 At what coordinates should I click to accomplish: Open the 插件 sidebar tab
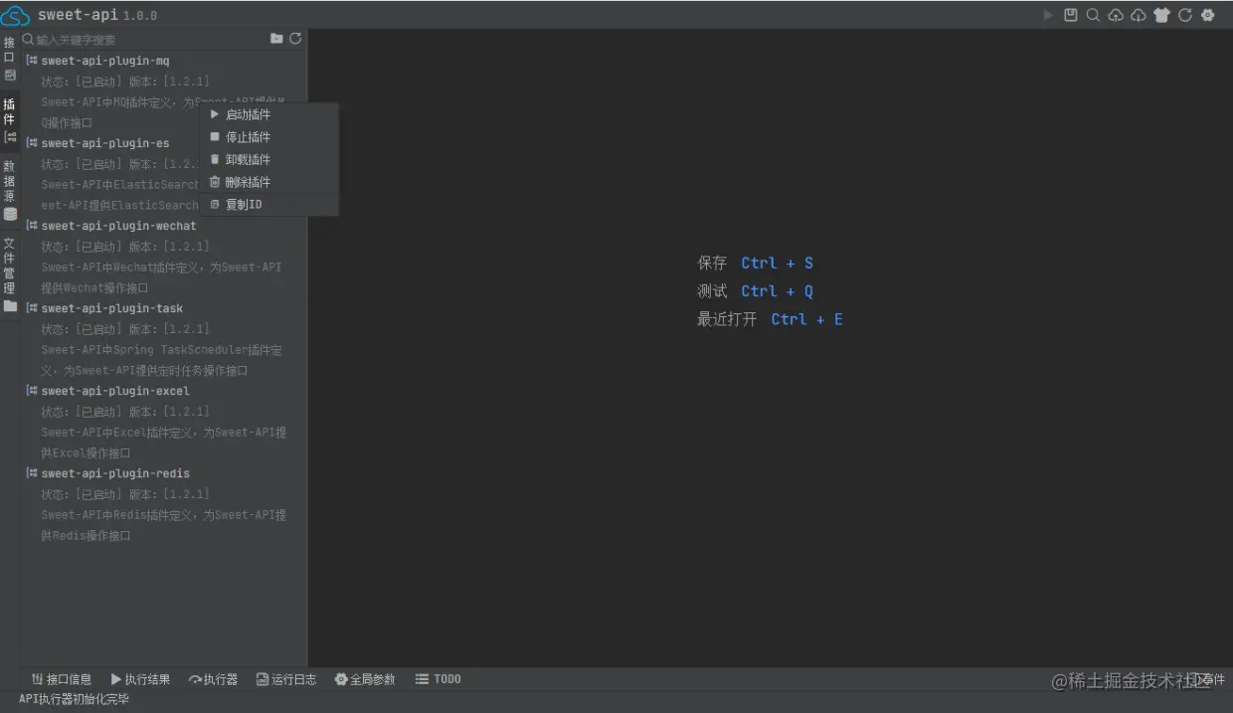tap(10, 121)
